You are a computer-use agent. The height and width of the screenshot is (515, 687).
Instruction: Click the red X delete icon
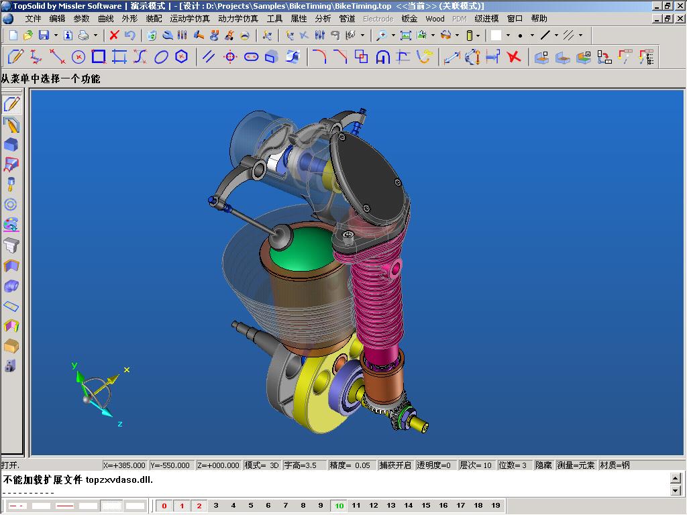114,36
